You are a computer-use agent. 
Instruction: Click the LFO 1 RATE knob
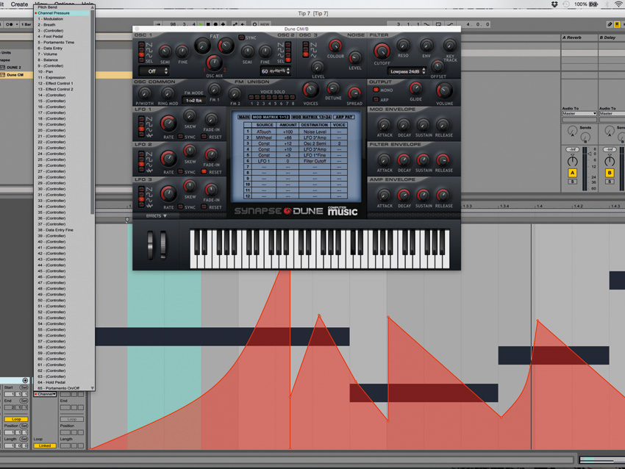coord(168,123)
